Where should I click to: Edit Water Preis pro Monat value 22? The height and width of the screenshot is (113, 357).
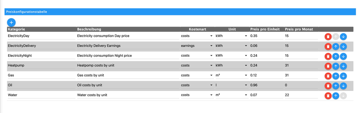(x=301, y=95)
